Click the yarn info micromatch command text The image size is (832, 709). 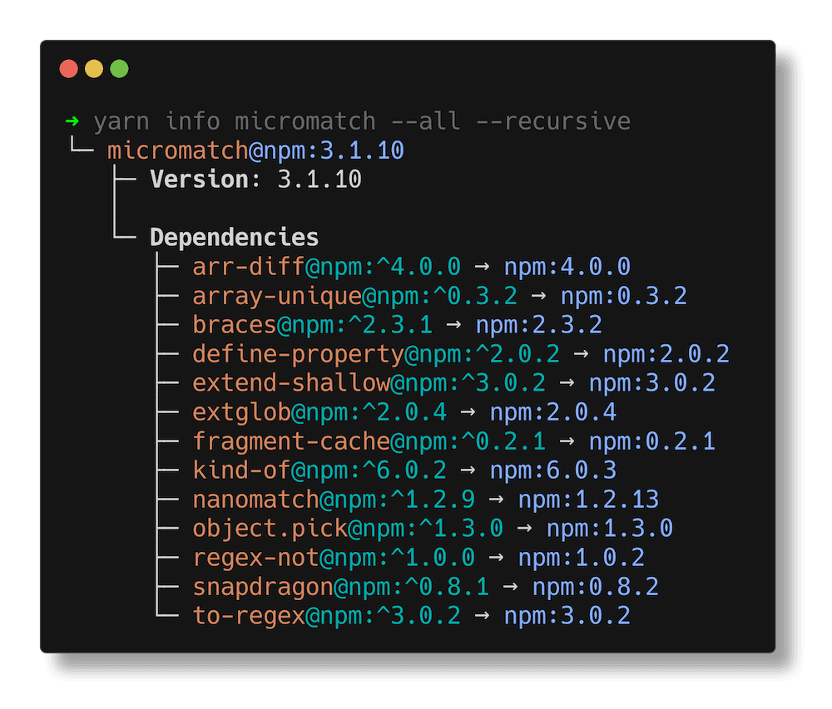(x=362, y=121)
